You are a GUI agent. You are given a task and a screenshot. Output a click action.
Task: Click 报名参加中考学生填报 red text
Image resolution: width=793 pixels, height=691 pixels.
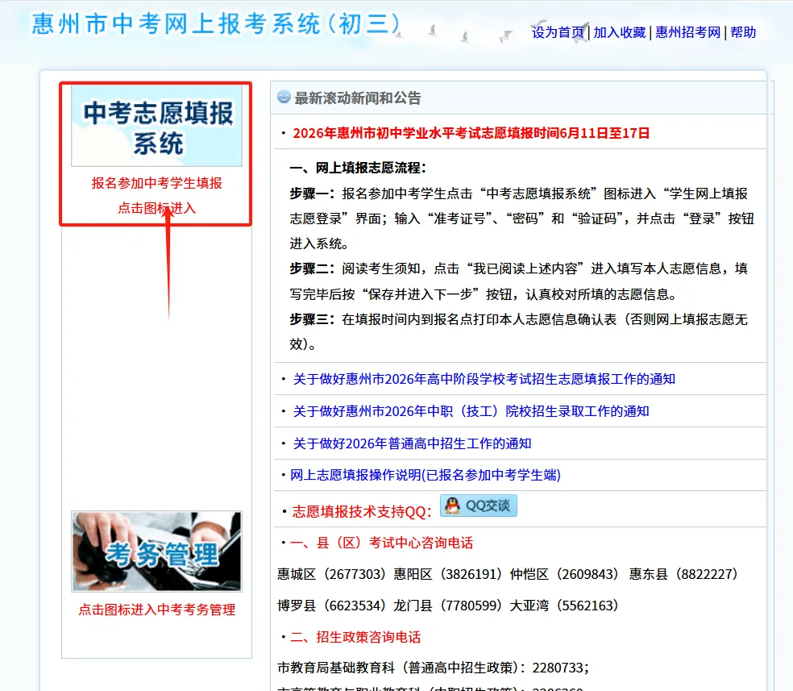(157, 183)
